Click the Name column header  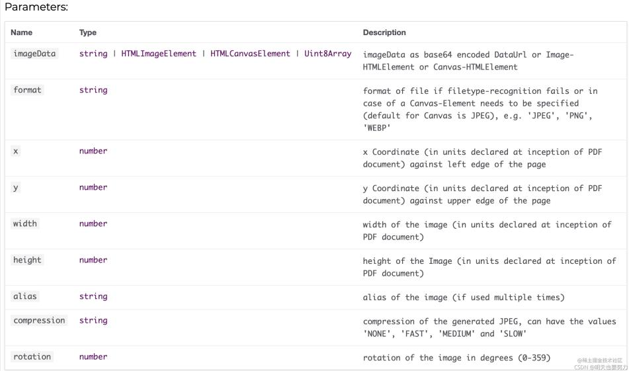(x=21, y=32)
